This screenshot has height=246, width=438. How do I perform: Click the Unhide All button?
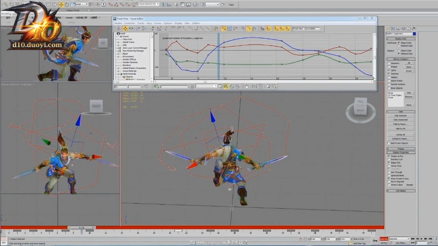click(401, 135)
